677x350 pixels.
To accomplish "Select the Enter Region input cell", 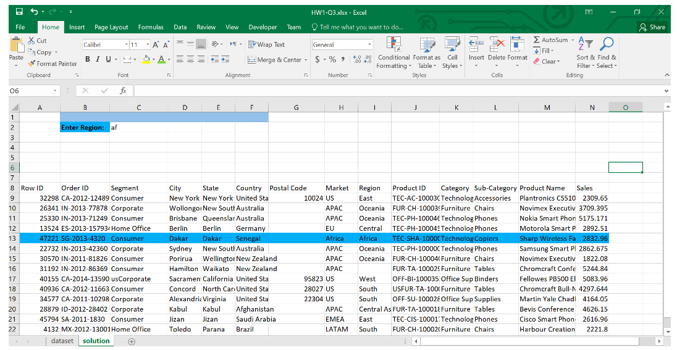I will click(x=138, y=127).
